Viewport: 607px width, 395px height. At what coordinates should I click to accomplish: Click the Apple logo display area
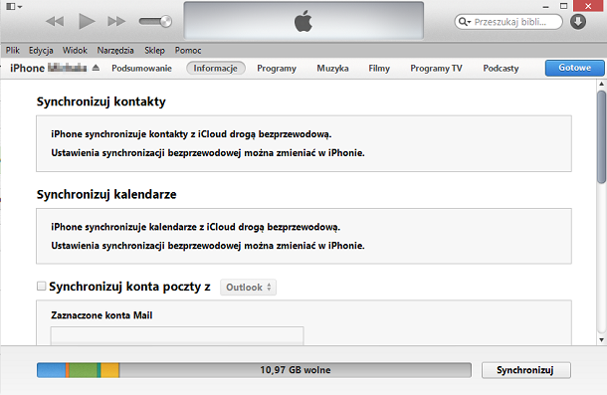[303, 21]
